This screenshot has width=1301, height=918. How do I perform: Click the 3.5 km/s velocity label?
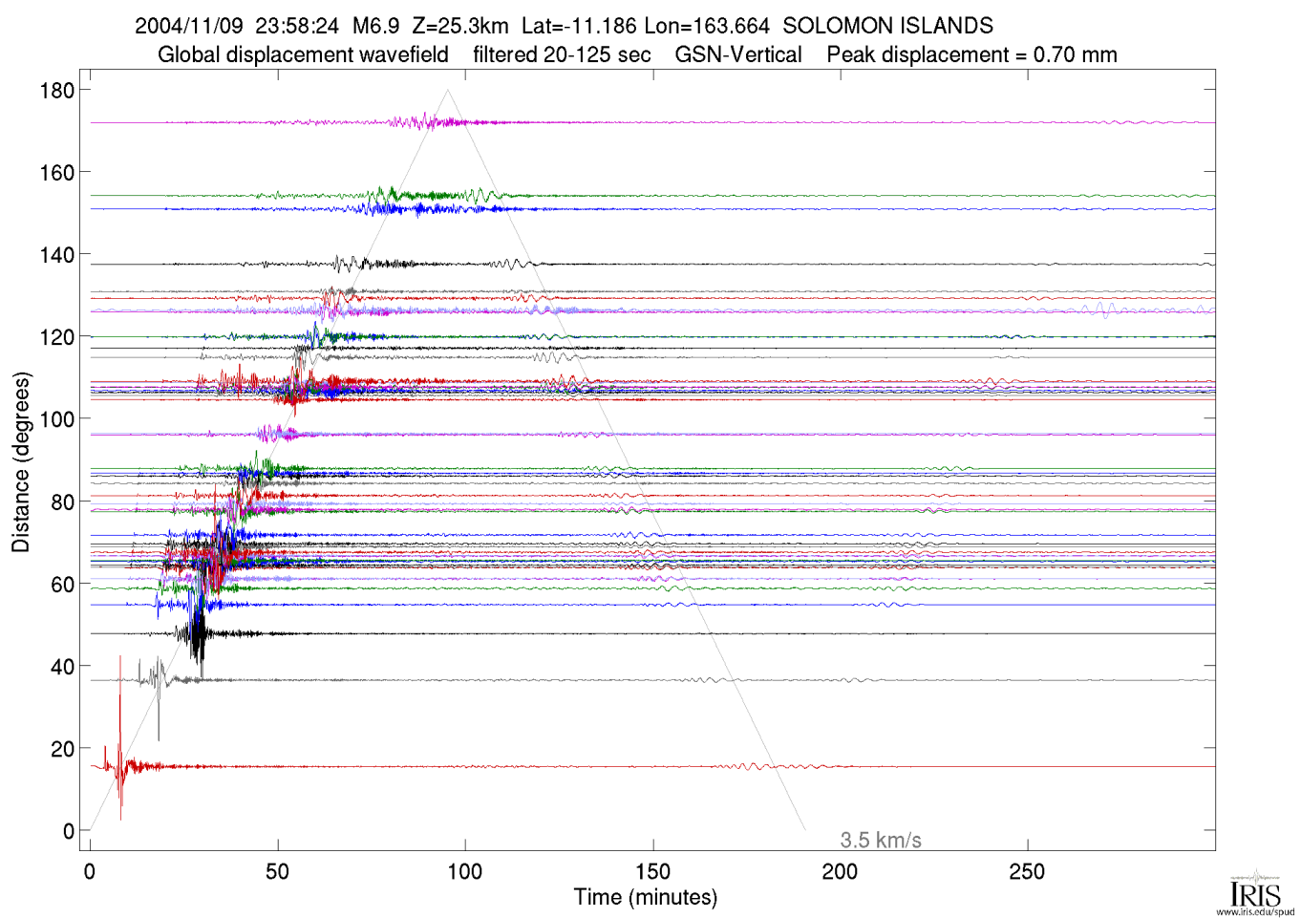[880, 840]
